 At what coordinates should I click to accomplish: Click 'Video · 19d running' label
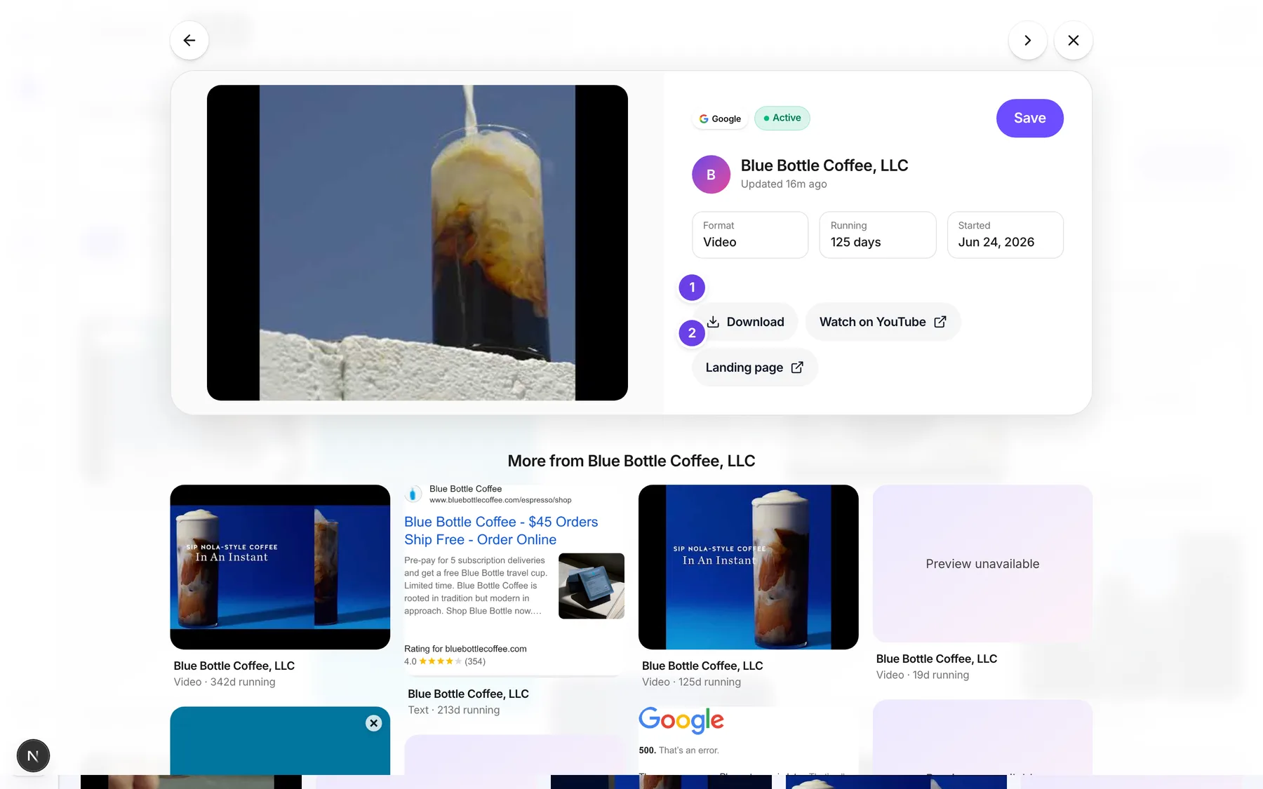point(922,675)
